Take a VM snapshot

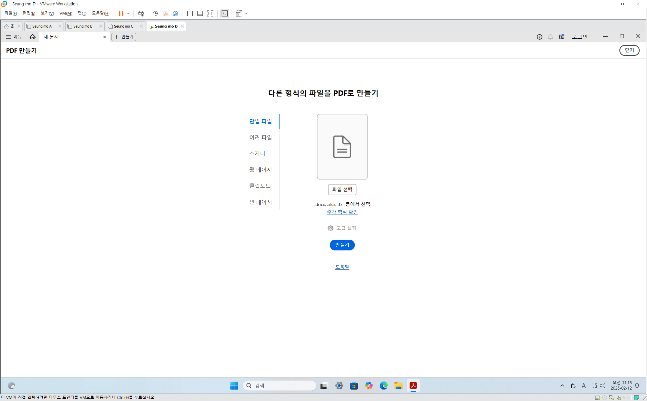pyautogui.click(x=155, y=13)
